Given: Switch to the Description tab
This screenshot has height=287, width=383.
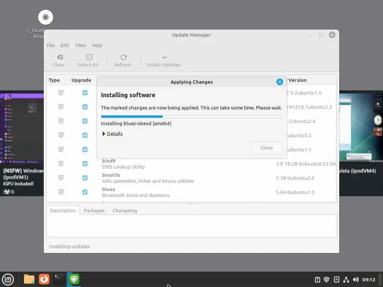Looking at the screenshot, I should coord(63,210).
